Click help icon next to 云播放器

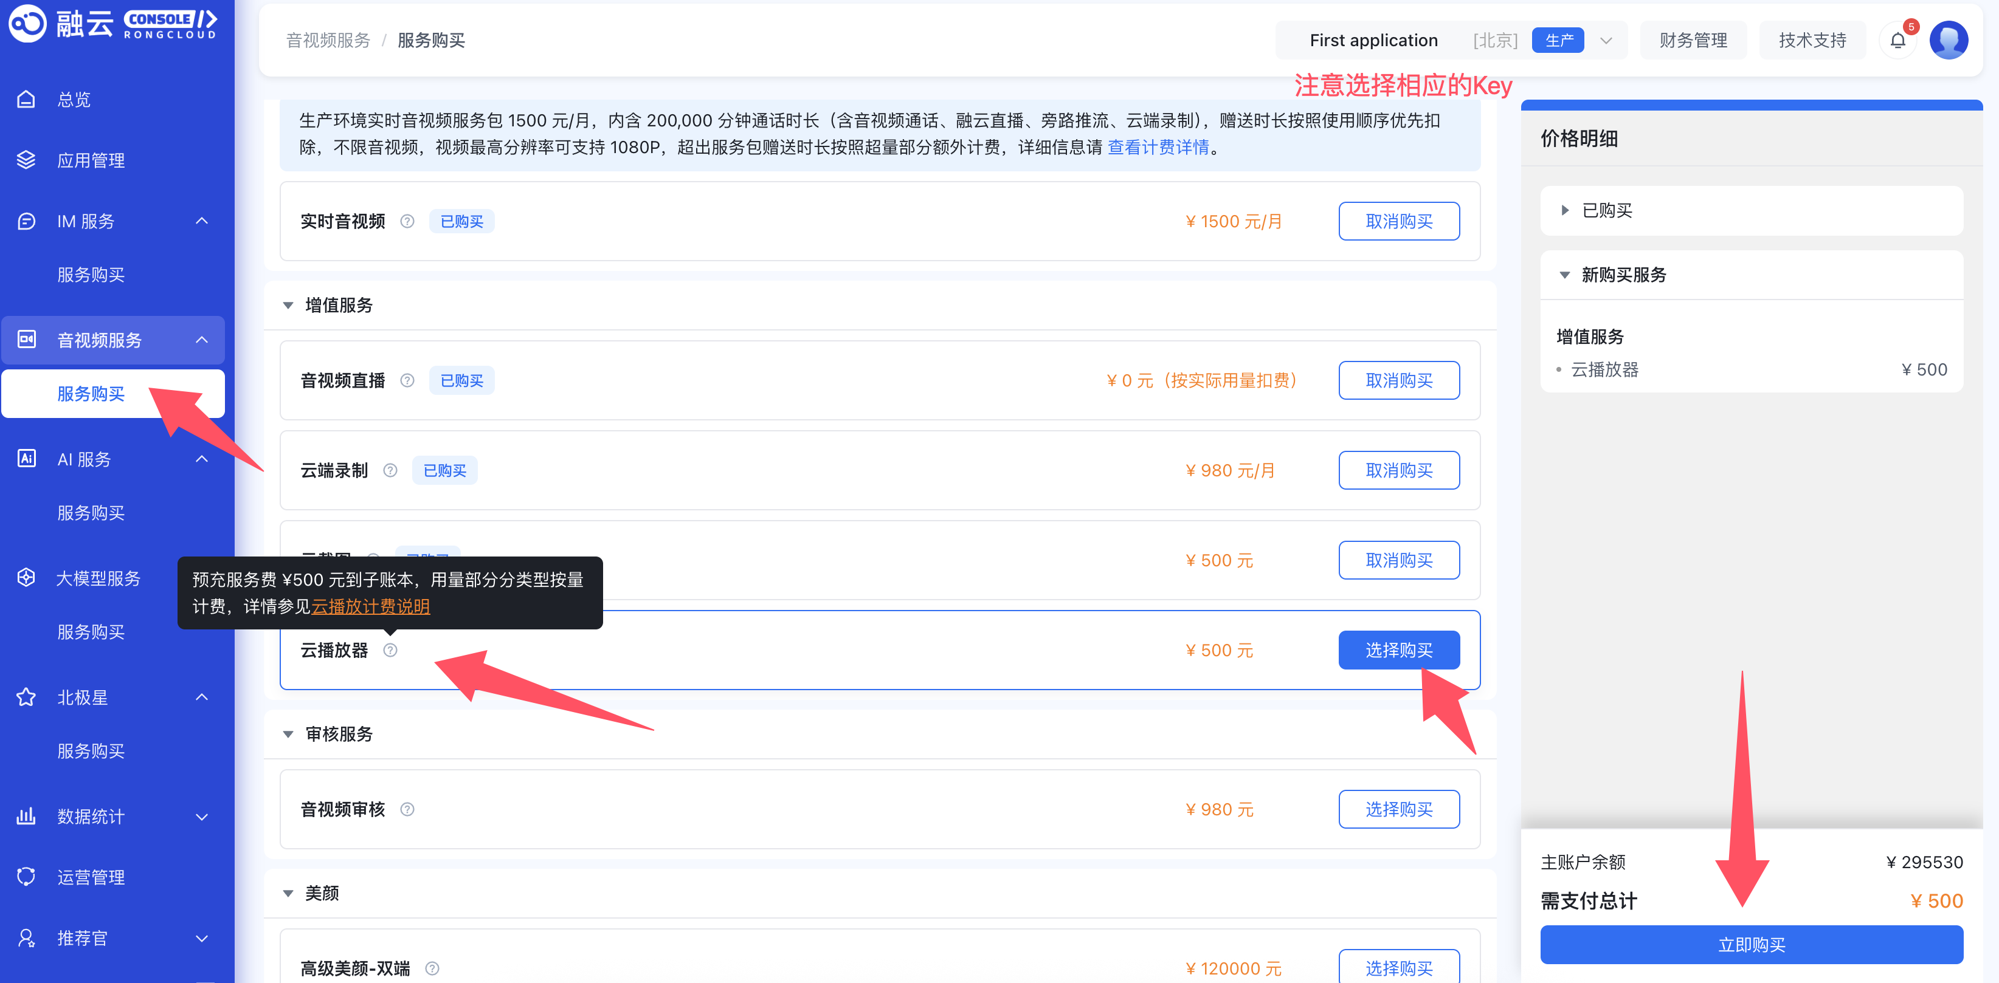tap(390, 651)
